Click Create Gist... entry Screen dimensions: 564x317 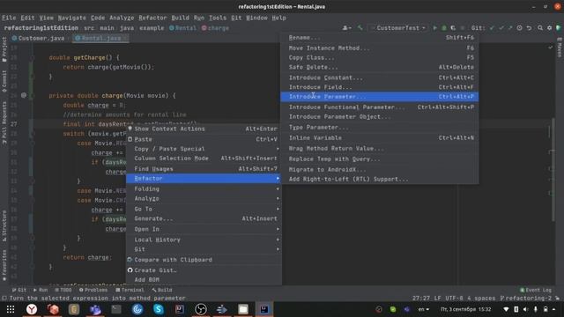(x=204, y=270)
